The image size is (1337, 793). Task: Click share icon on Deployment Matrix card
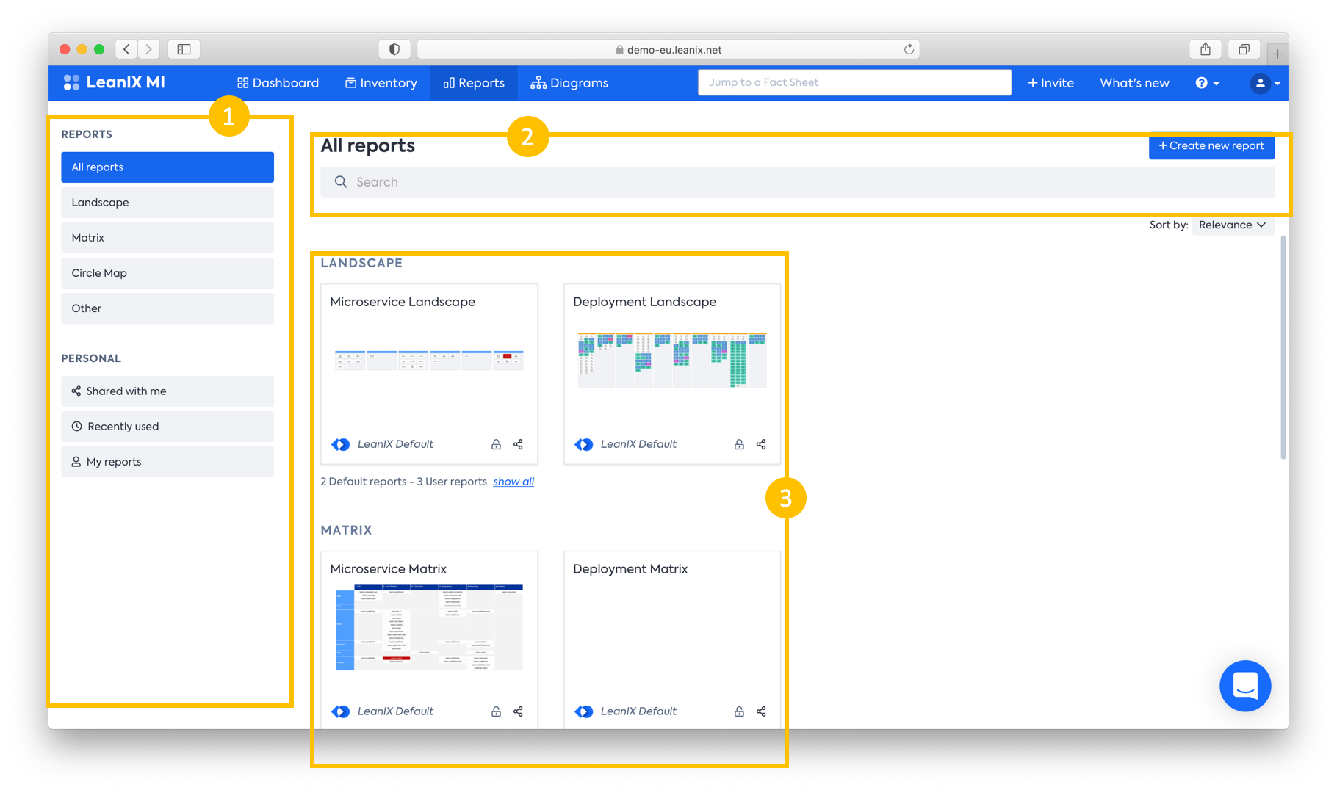click(x=761, y=711)
